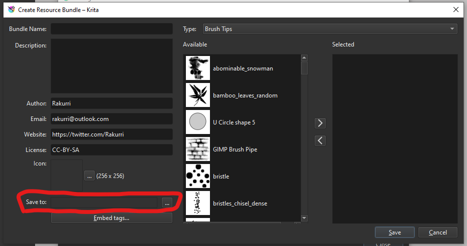Browse for a Save to location
467x246 pixels.
[167, 202]
